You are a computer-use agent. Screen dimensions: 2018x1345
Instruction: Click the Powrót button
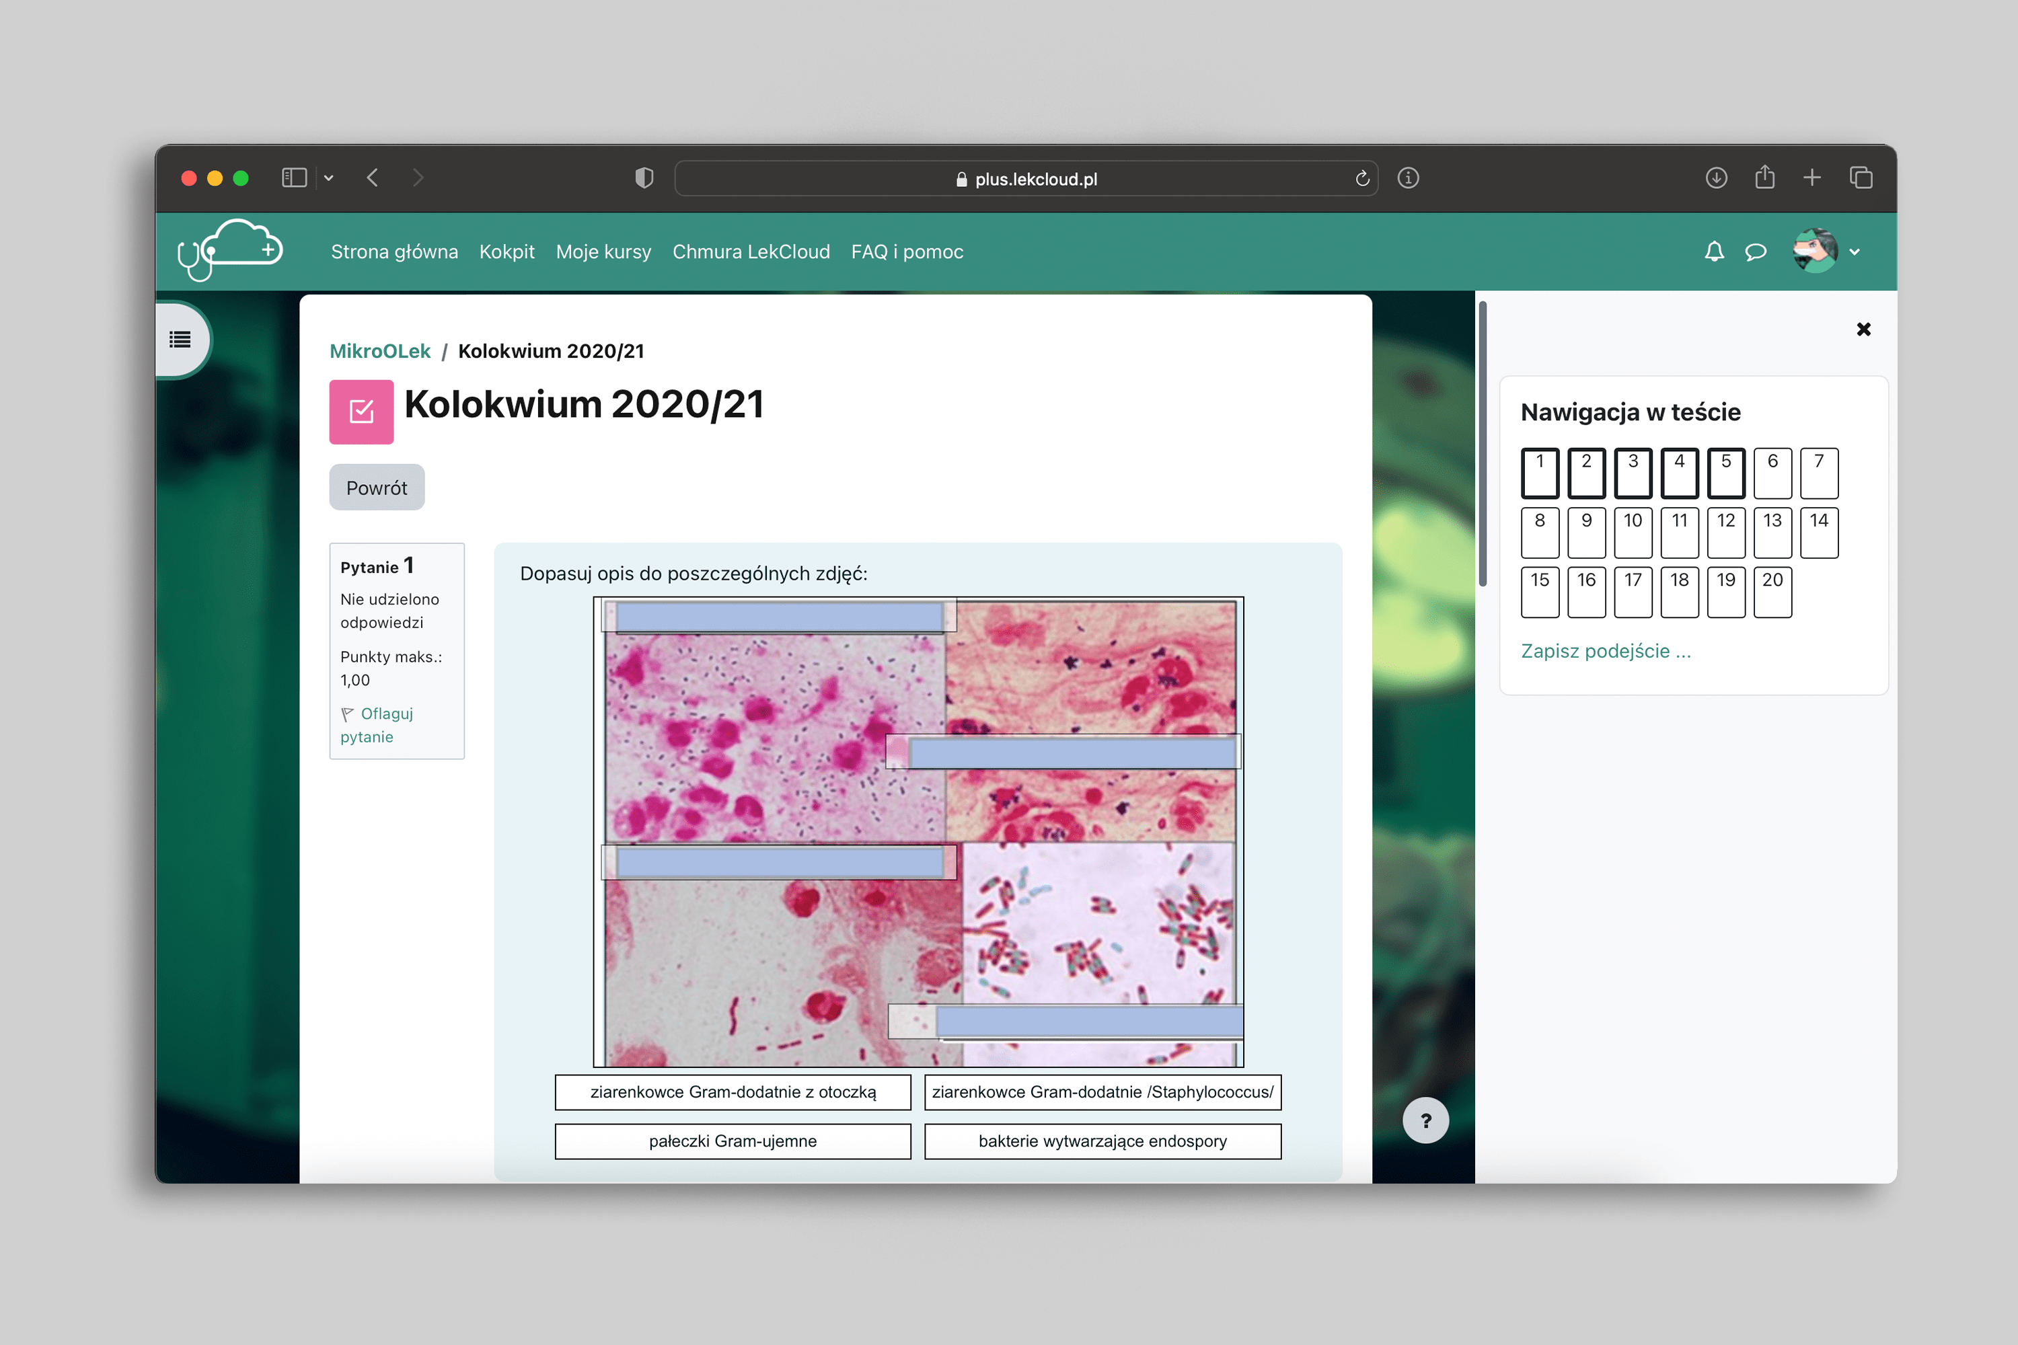[x=377, y=487]
